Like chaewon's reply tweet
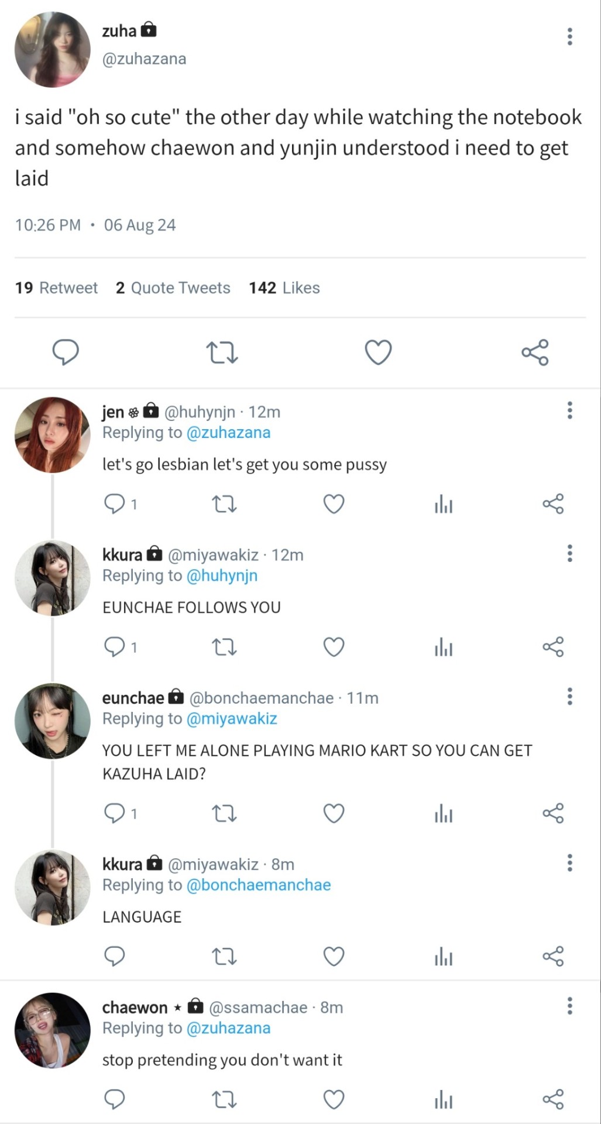The width and height of the screenshot is (601, 1124). pos(334,1100)
